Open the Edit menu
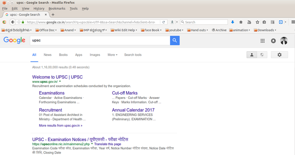Image resolution: width=295 pixels, height=155 pixels. click(14, 8)
